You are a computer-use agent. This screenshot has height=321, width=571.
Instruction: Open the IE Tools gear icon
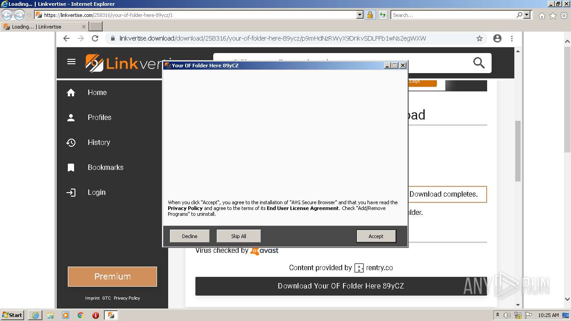[564, 16]
